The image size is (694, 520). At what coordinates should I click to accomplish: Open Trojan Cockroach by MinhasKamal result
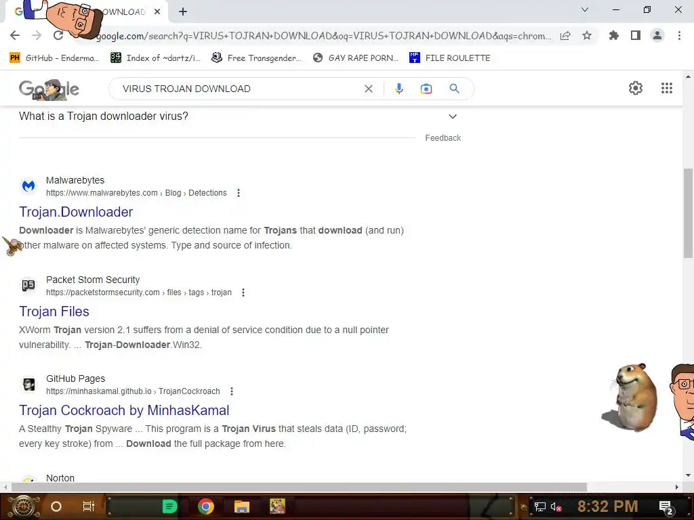click(124, 410)
